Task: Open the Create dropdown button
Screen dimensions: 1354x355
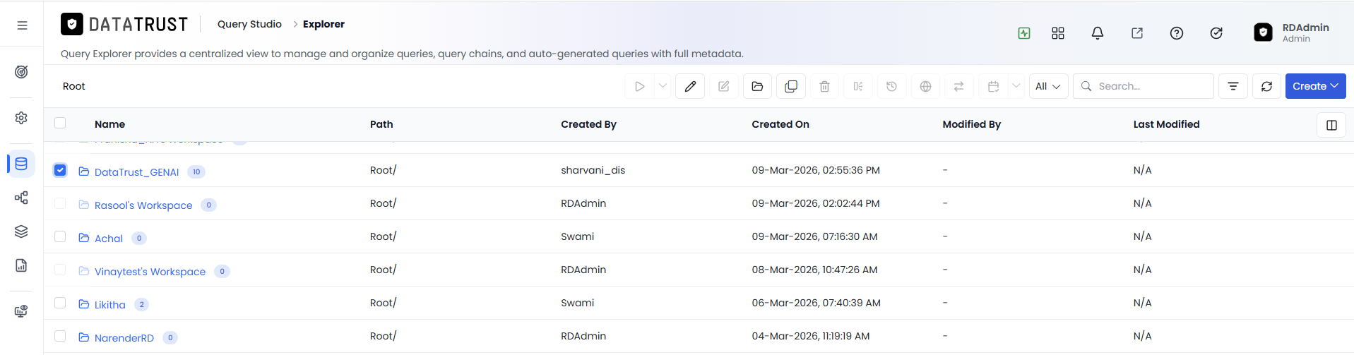Action: (x=1315, y=86)
